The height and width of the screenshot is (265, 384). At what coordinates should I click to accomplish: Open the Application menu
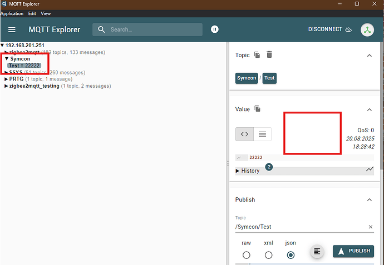12,13
